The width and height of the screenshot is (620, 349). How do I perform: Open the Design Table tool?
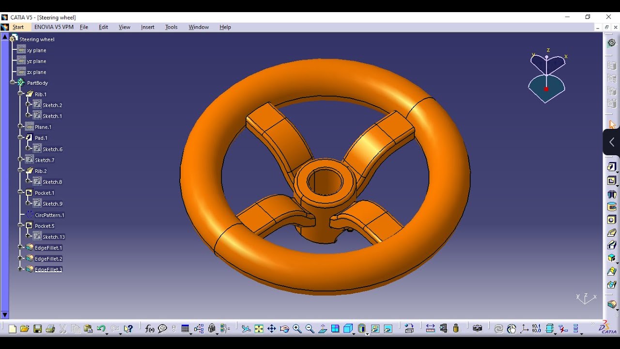click(185, 329)
